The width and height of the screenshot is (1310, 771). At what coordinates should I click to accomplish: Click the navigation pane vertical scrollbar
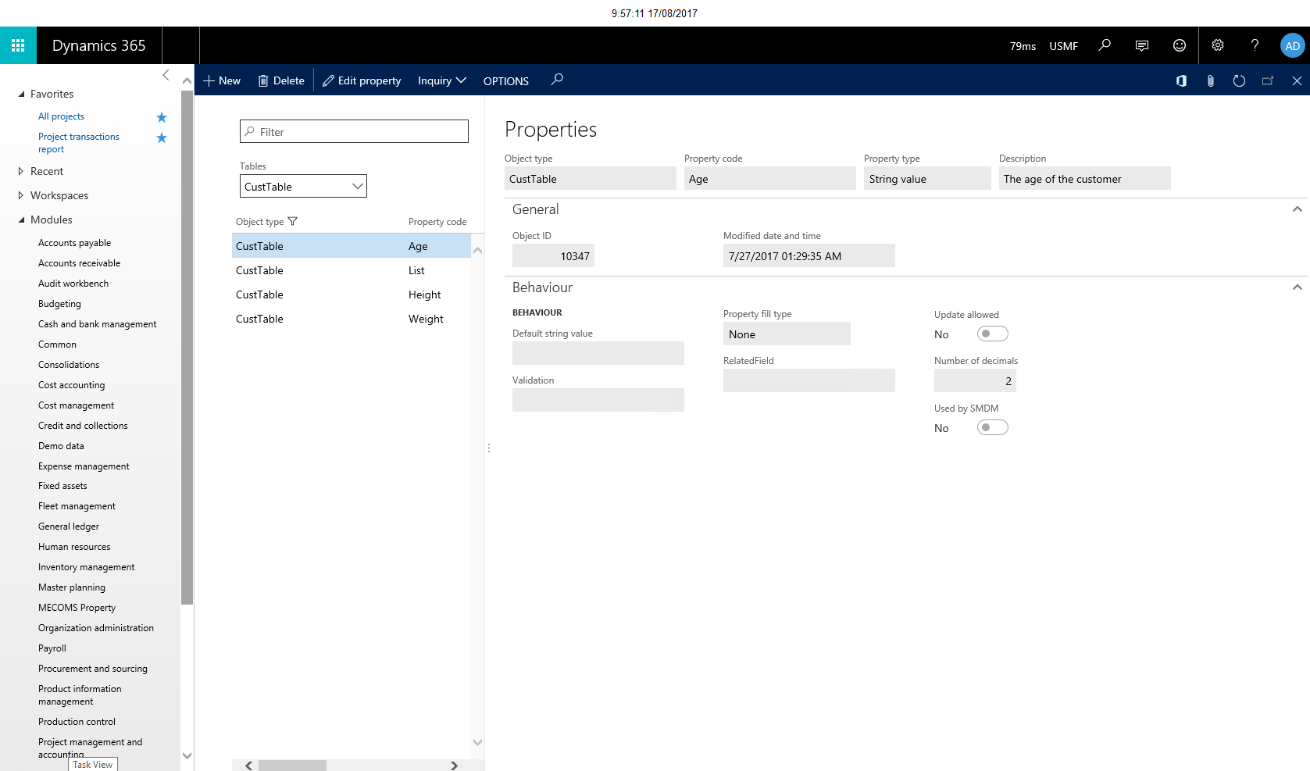[187, 348]
